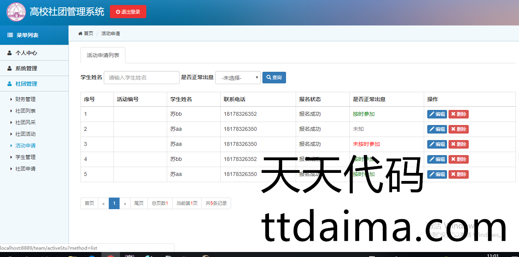
Task: Click the 菜单列表 list icon in sidebar
Action: coord(10,35)
